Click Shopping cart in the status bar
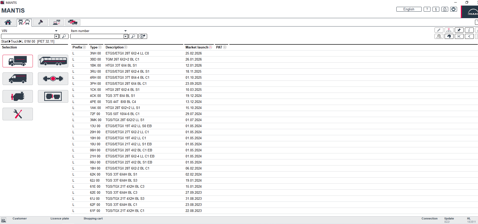478x224 pixels. coord(93,218)
